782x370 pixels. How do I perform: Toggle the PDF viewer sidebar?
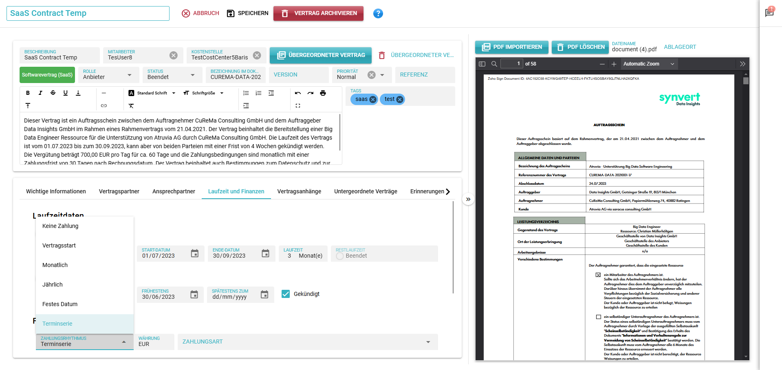482,64
